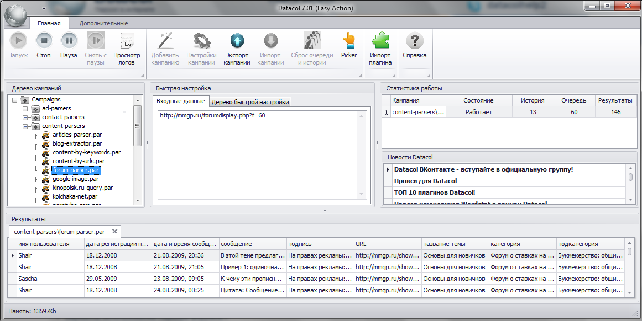Close the forum-parser.par results tab
The image size is (642, 321).
(114, 232)
